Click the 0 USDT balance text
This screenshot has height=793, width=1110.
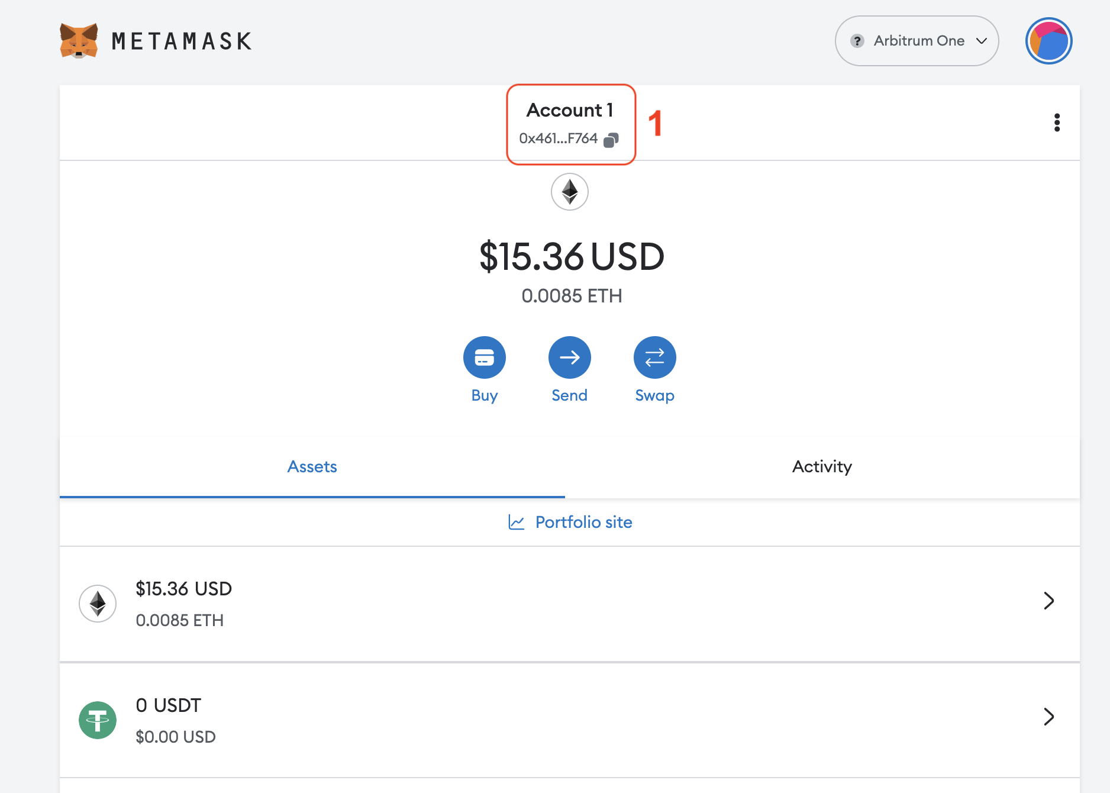pyautogui.click(x=169, y=705)
